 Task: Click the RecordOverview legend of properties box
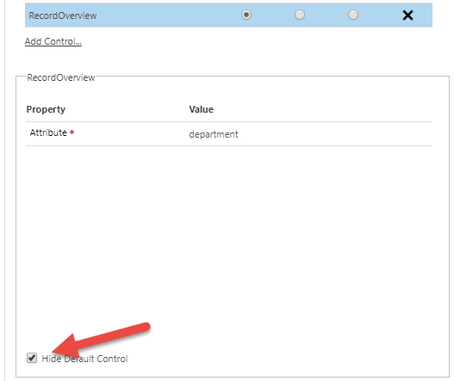pos(61,77)
